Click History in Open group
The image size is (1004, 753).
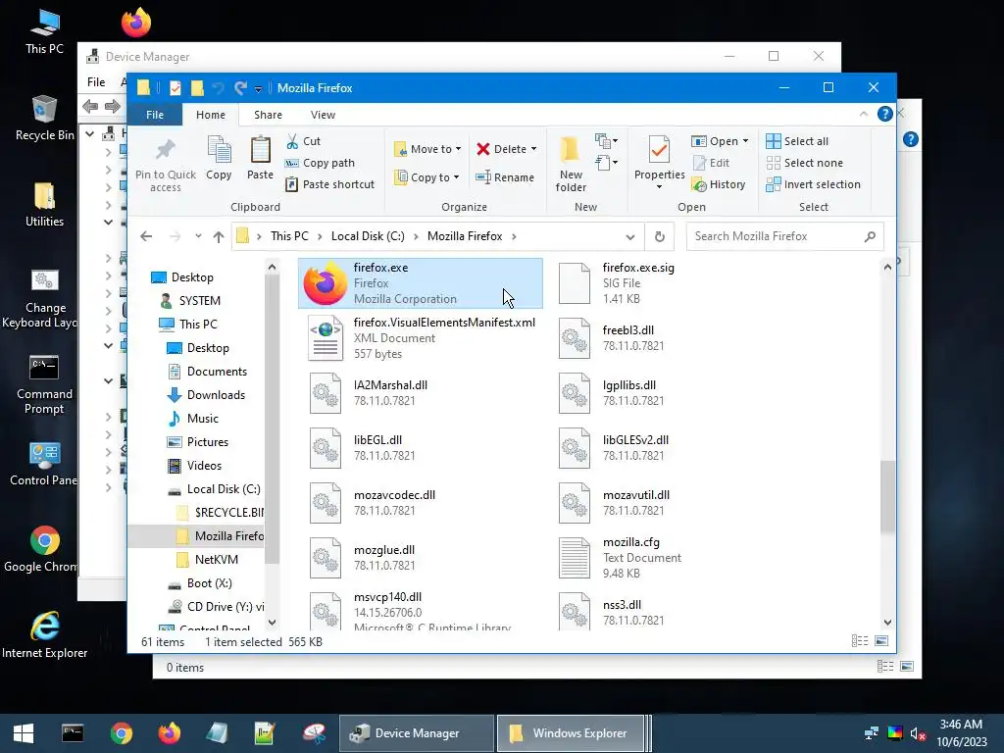tap(719, 184)
